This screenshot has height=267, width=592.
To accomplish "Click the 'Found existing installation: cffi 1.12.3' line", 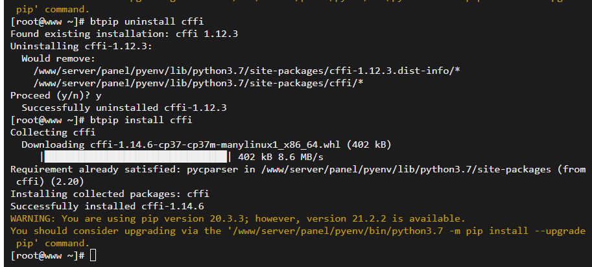I will click(x=124, y=34).
